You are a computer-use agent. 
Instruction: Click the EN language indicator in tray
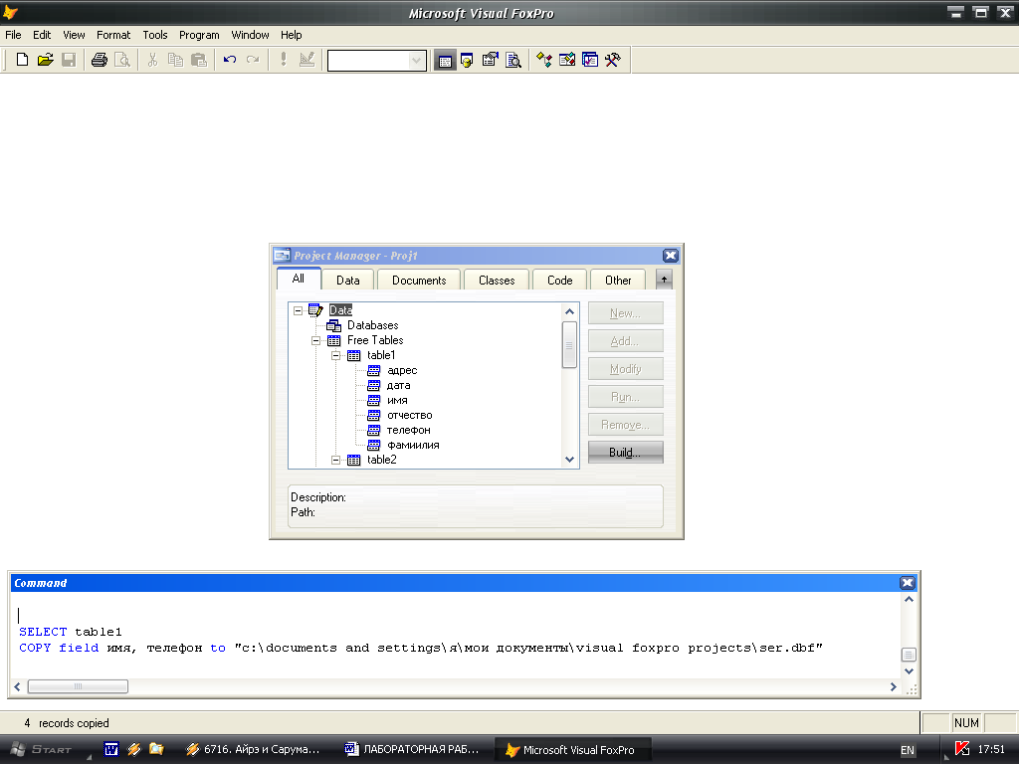(908, 750)
